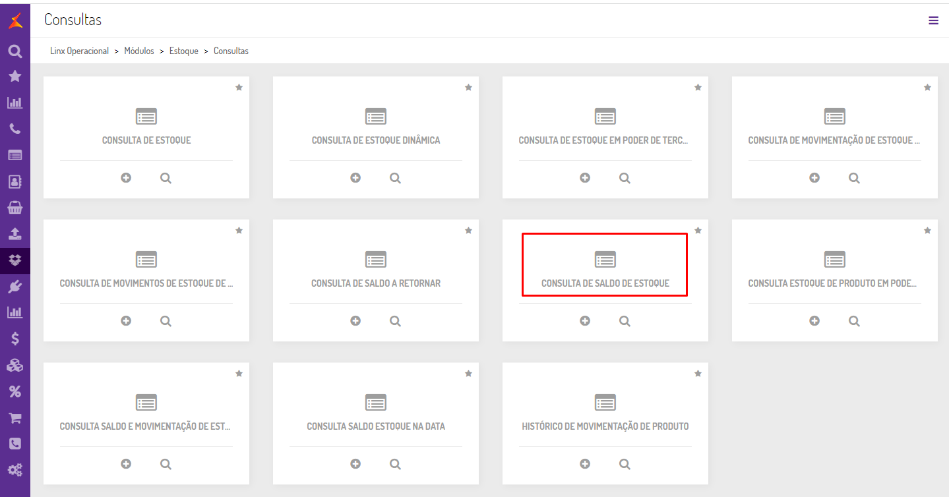Viewport: 949px width, 497px height.
Task: Open the phone handset module in sidebar
Action: 15,129
